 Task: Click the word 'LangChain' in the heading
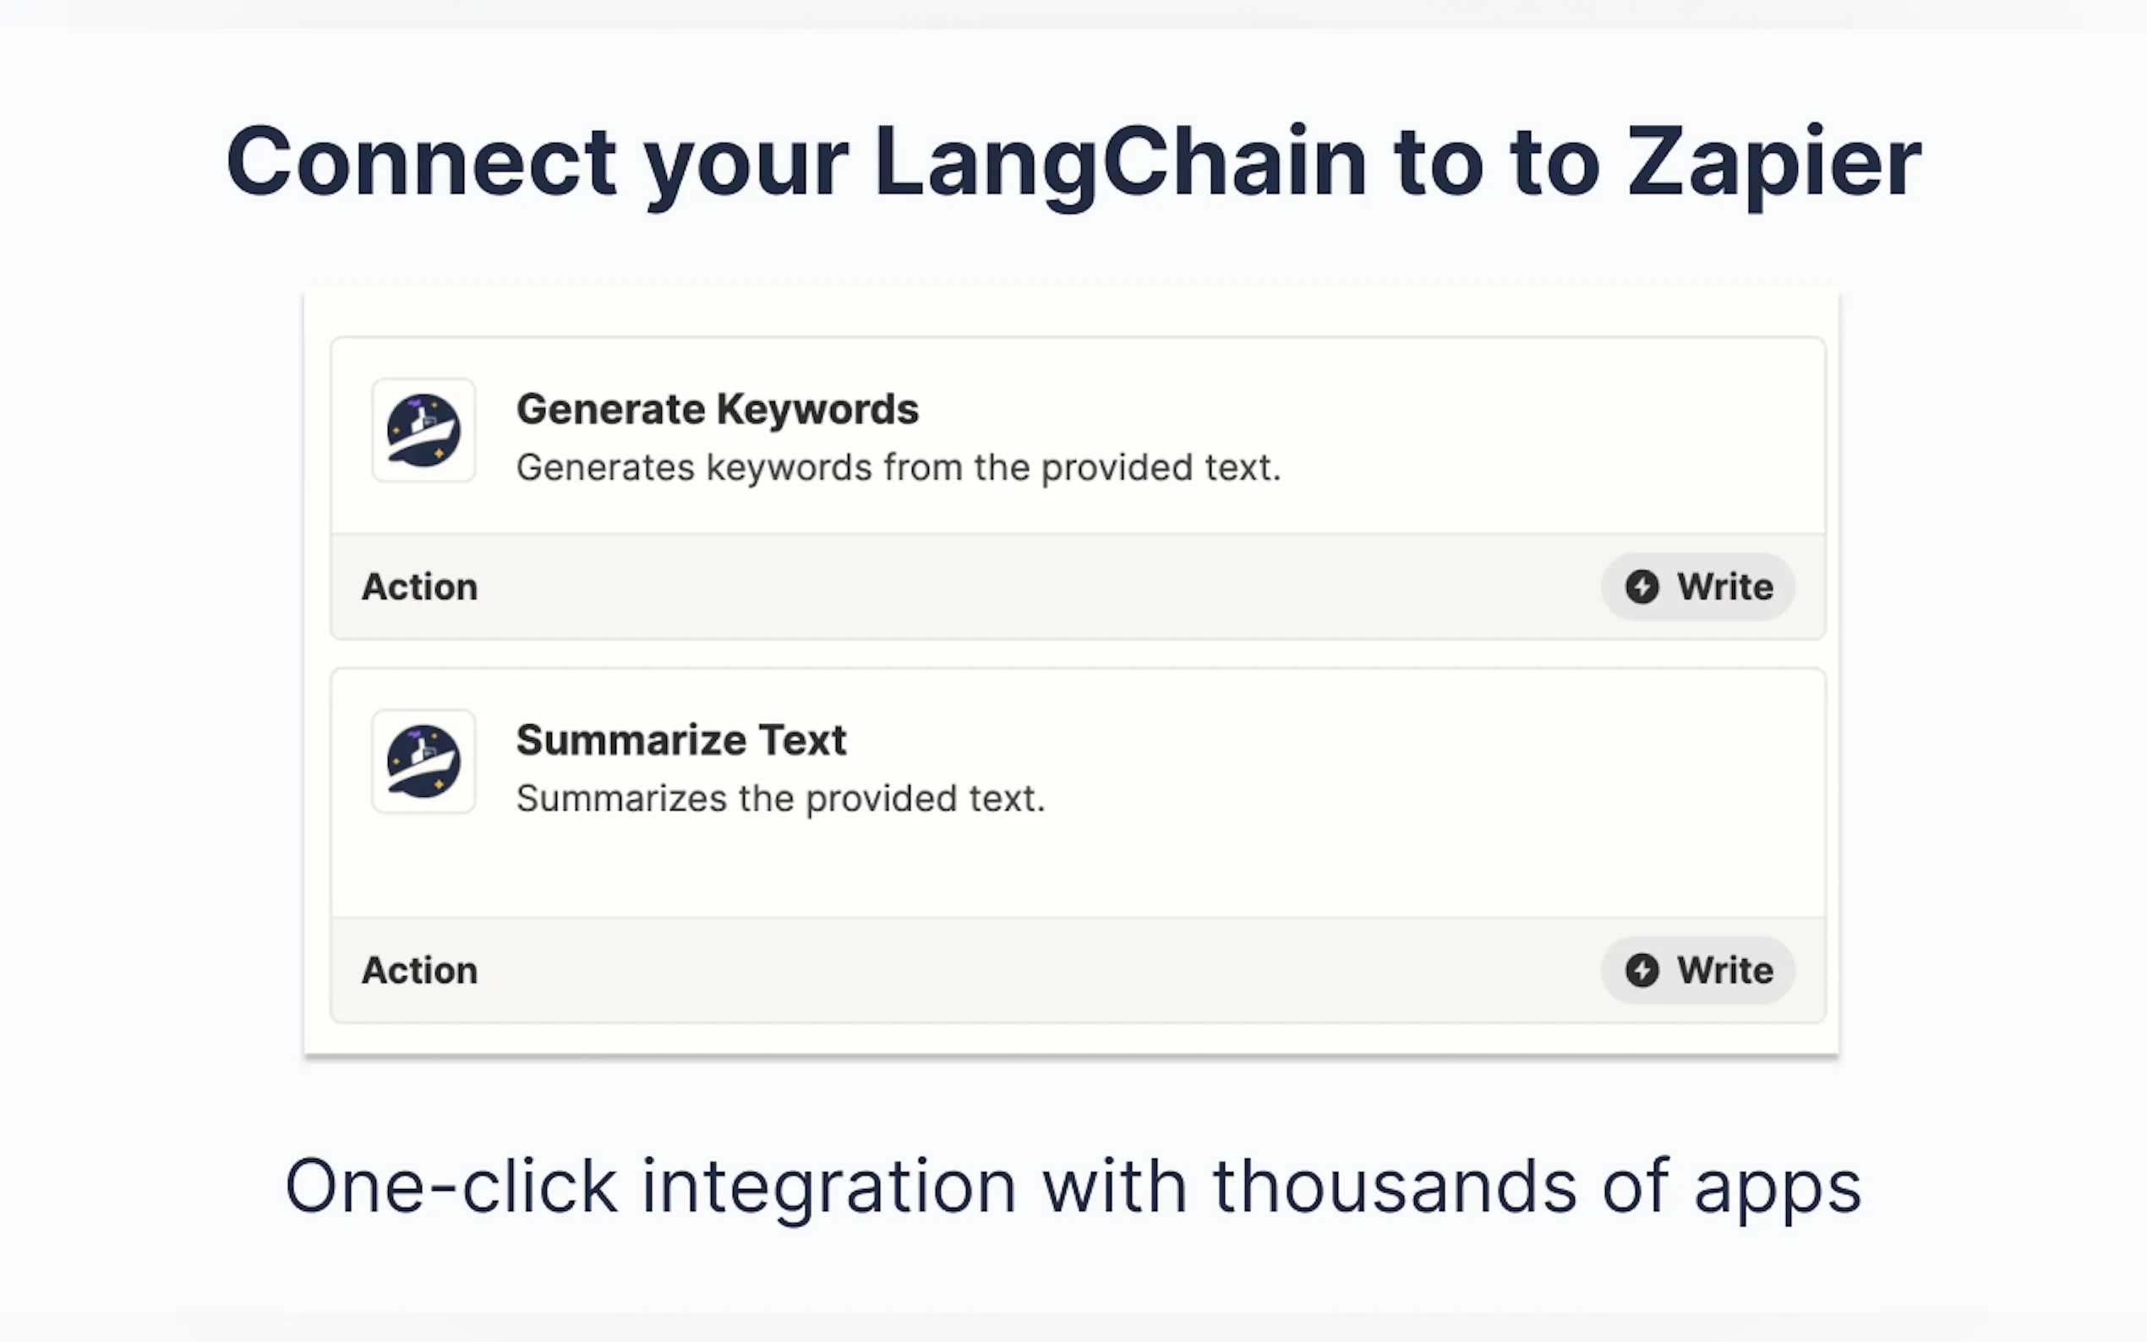click(1120, 162)
